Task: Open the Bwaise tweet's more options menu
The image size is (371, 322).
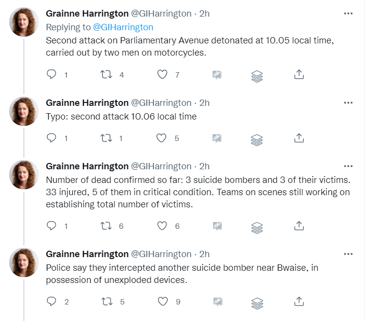Action: coord(348,254)
